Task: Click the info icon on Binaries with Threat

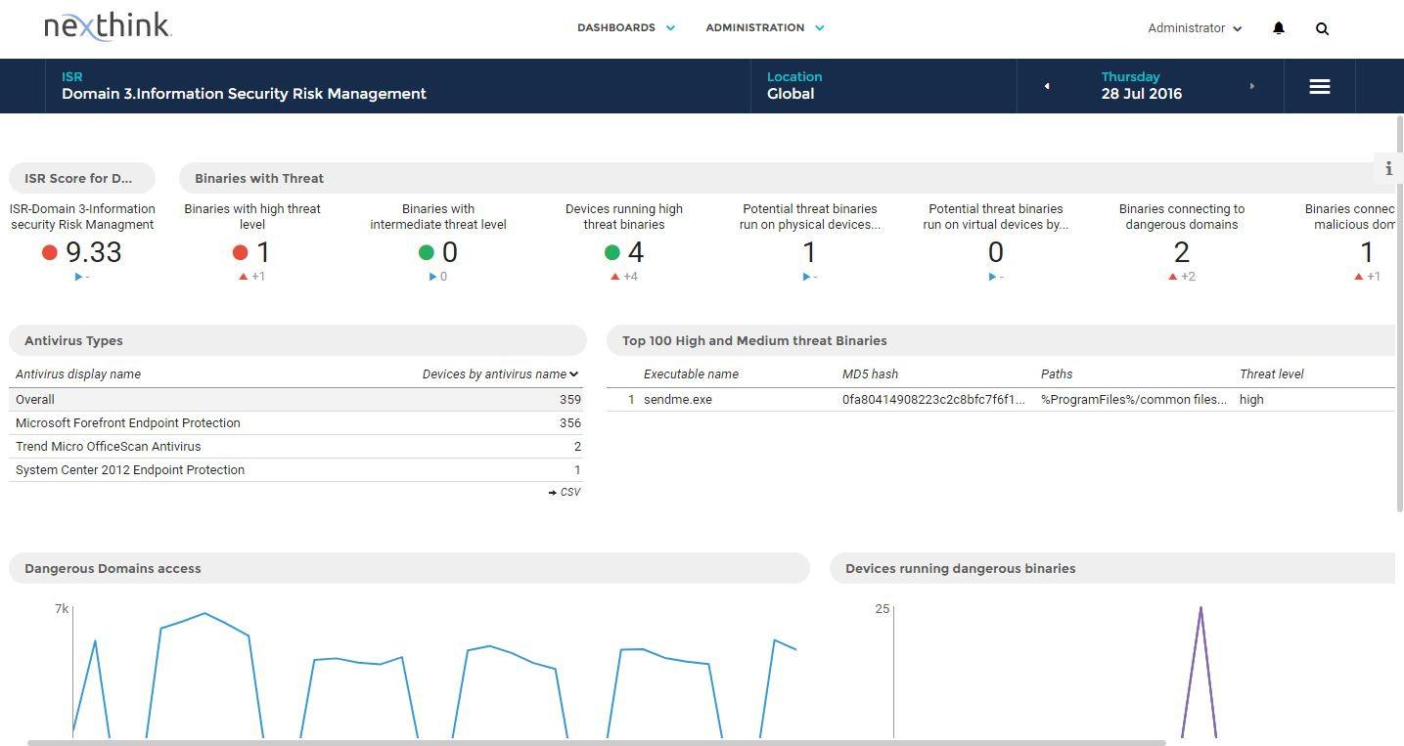Action: [x=1388, y=168]
